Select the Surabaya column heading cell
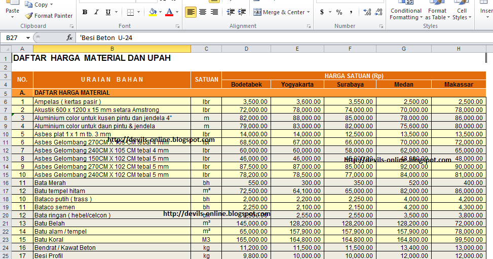The width and height of the screenshot is (493, 259). pos(350,84)
